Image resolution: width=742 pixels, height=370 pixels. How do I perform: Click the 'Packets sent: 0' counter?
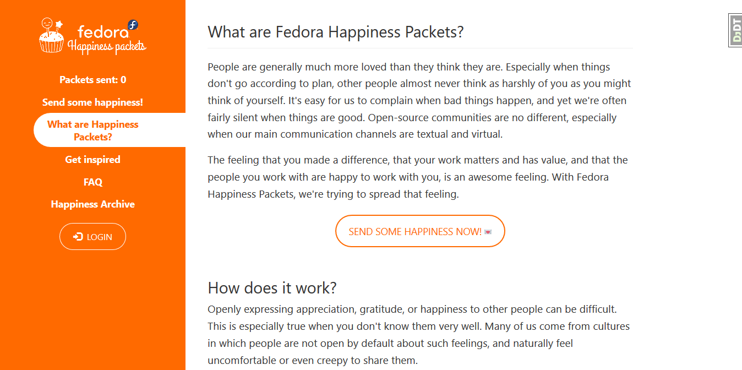coord(92,80)
